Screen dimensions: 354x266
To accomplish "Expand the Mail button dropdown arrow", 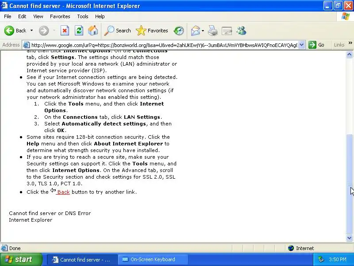I will (203, 31).
